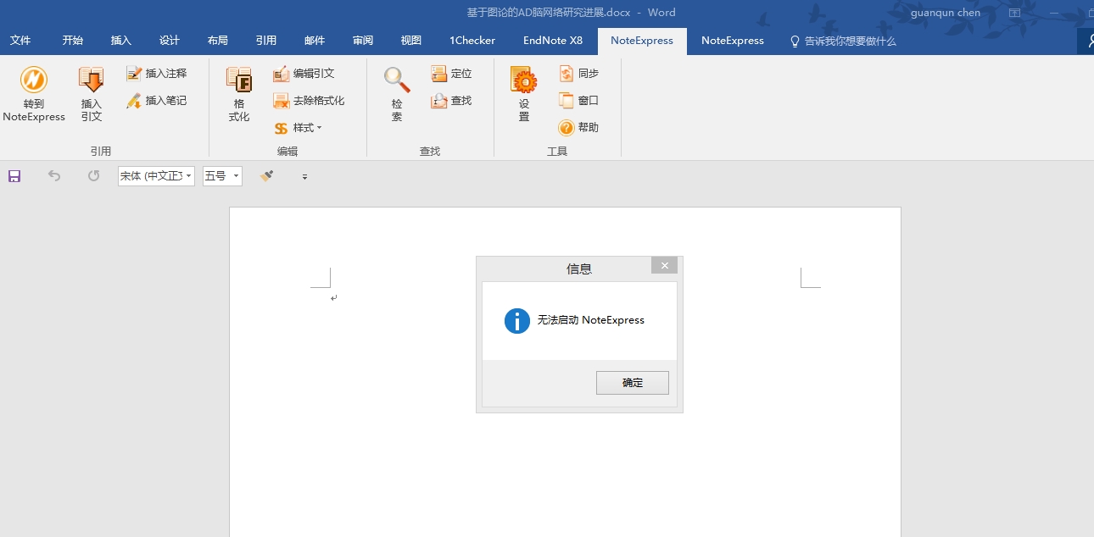Open 编辑引文
Image resolution: width=1094 pixels, height=537 pixels.
pyautogui.click(x=304, y=74)
